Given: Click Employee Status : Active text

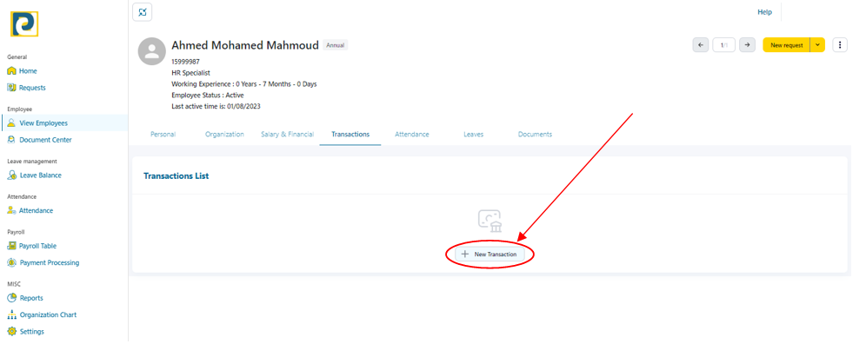Looking at the screenshot, I should pos(208,95).
